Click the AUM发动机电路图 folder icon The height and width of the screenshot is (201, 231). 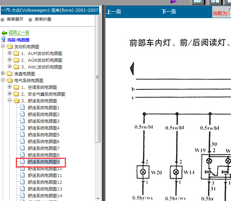16,53
